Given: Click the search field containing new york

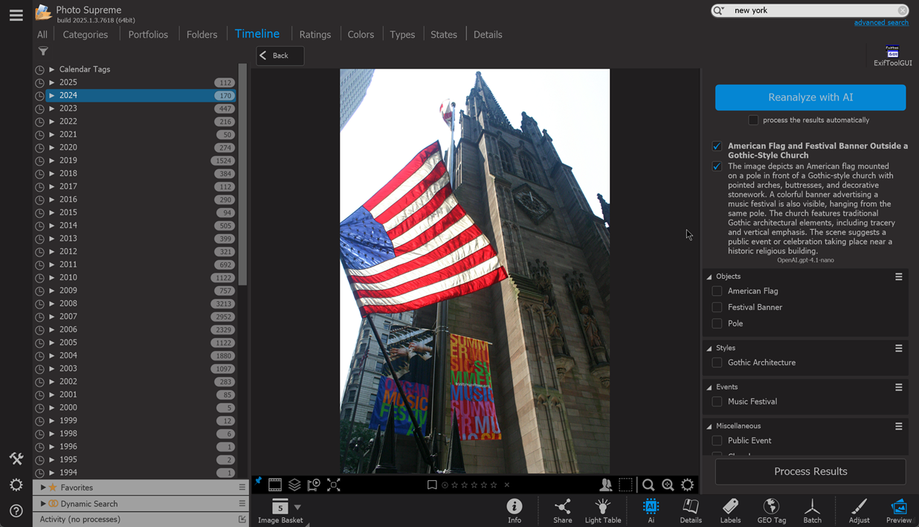Looking at the screenshot, I should pos(811,10).
